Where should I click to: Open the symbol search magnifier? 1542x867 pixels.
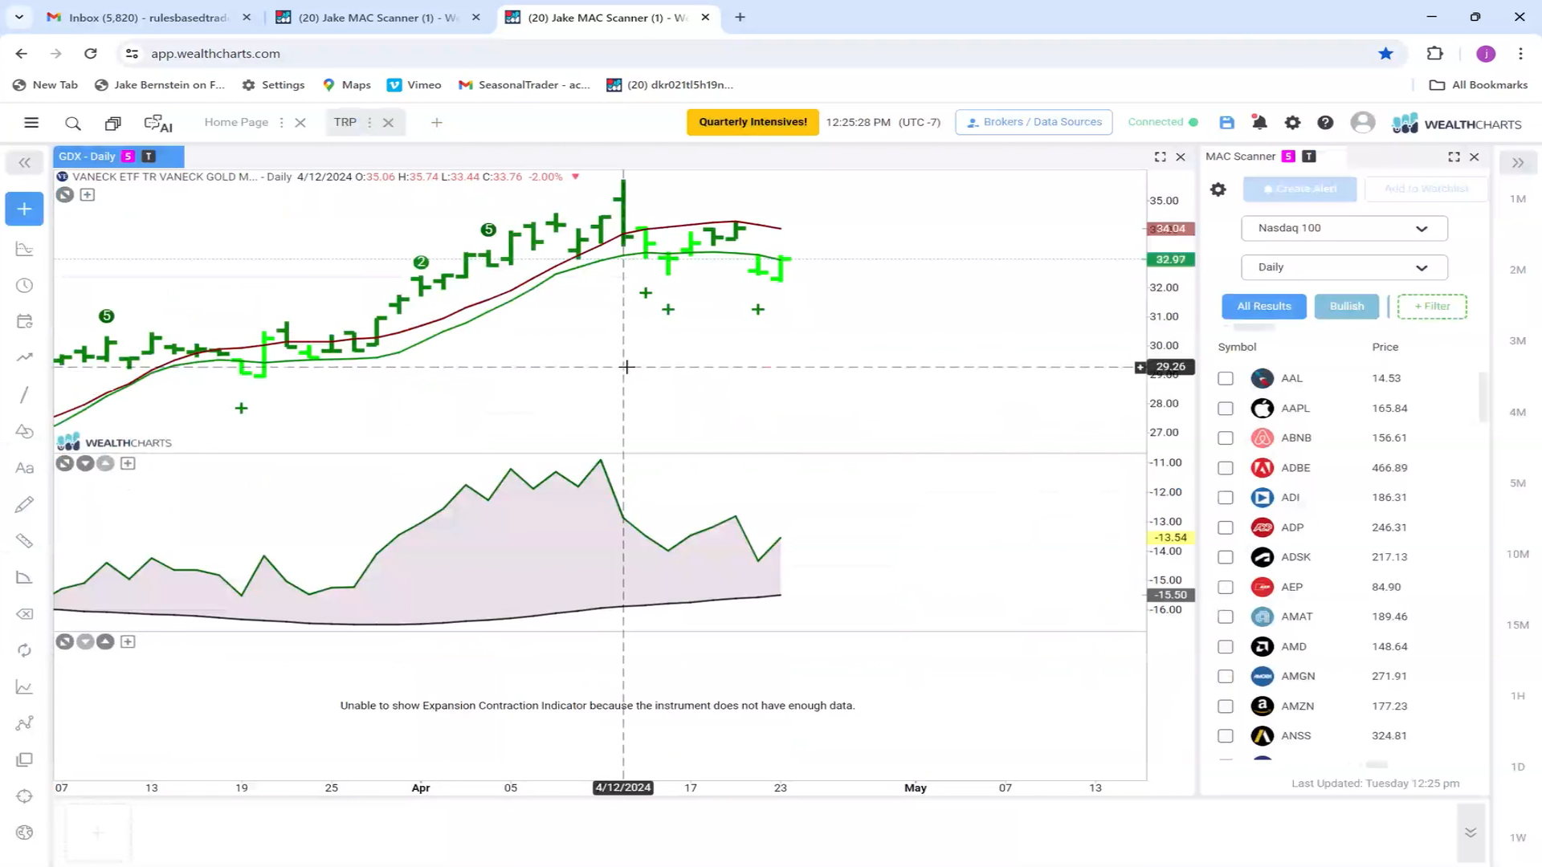coord(73,123)
